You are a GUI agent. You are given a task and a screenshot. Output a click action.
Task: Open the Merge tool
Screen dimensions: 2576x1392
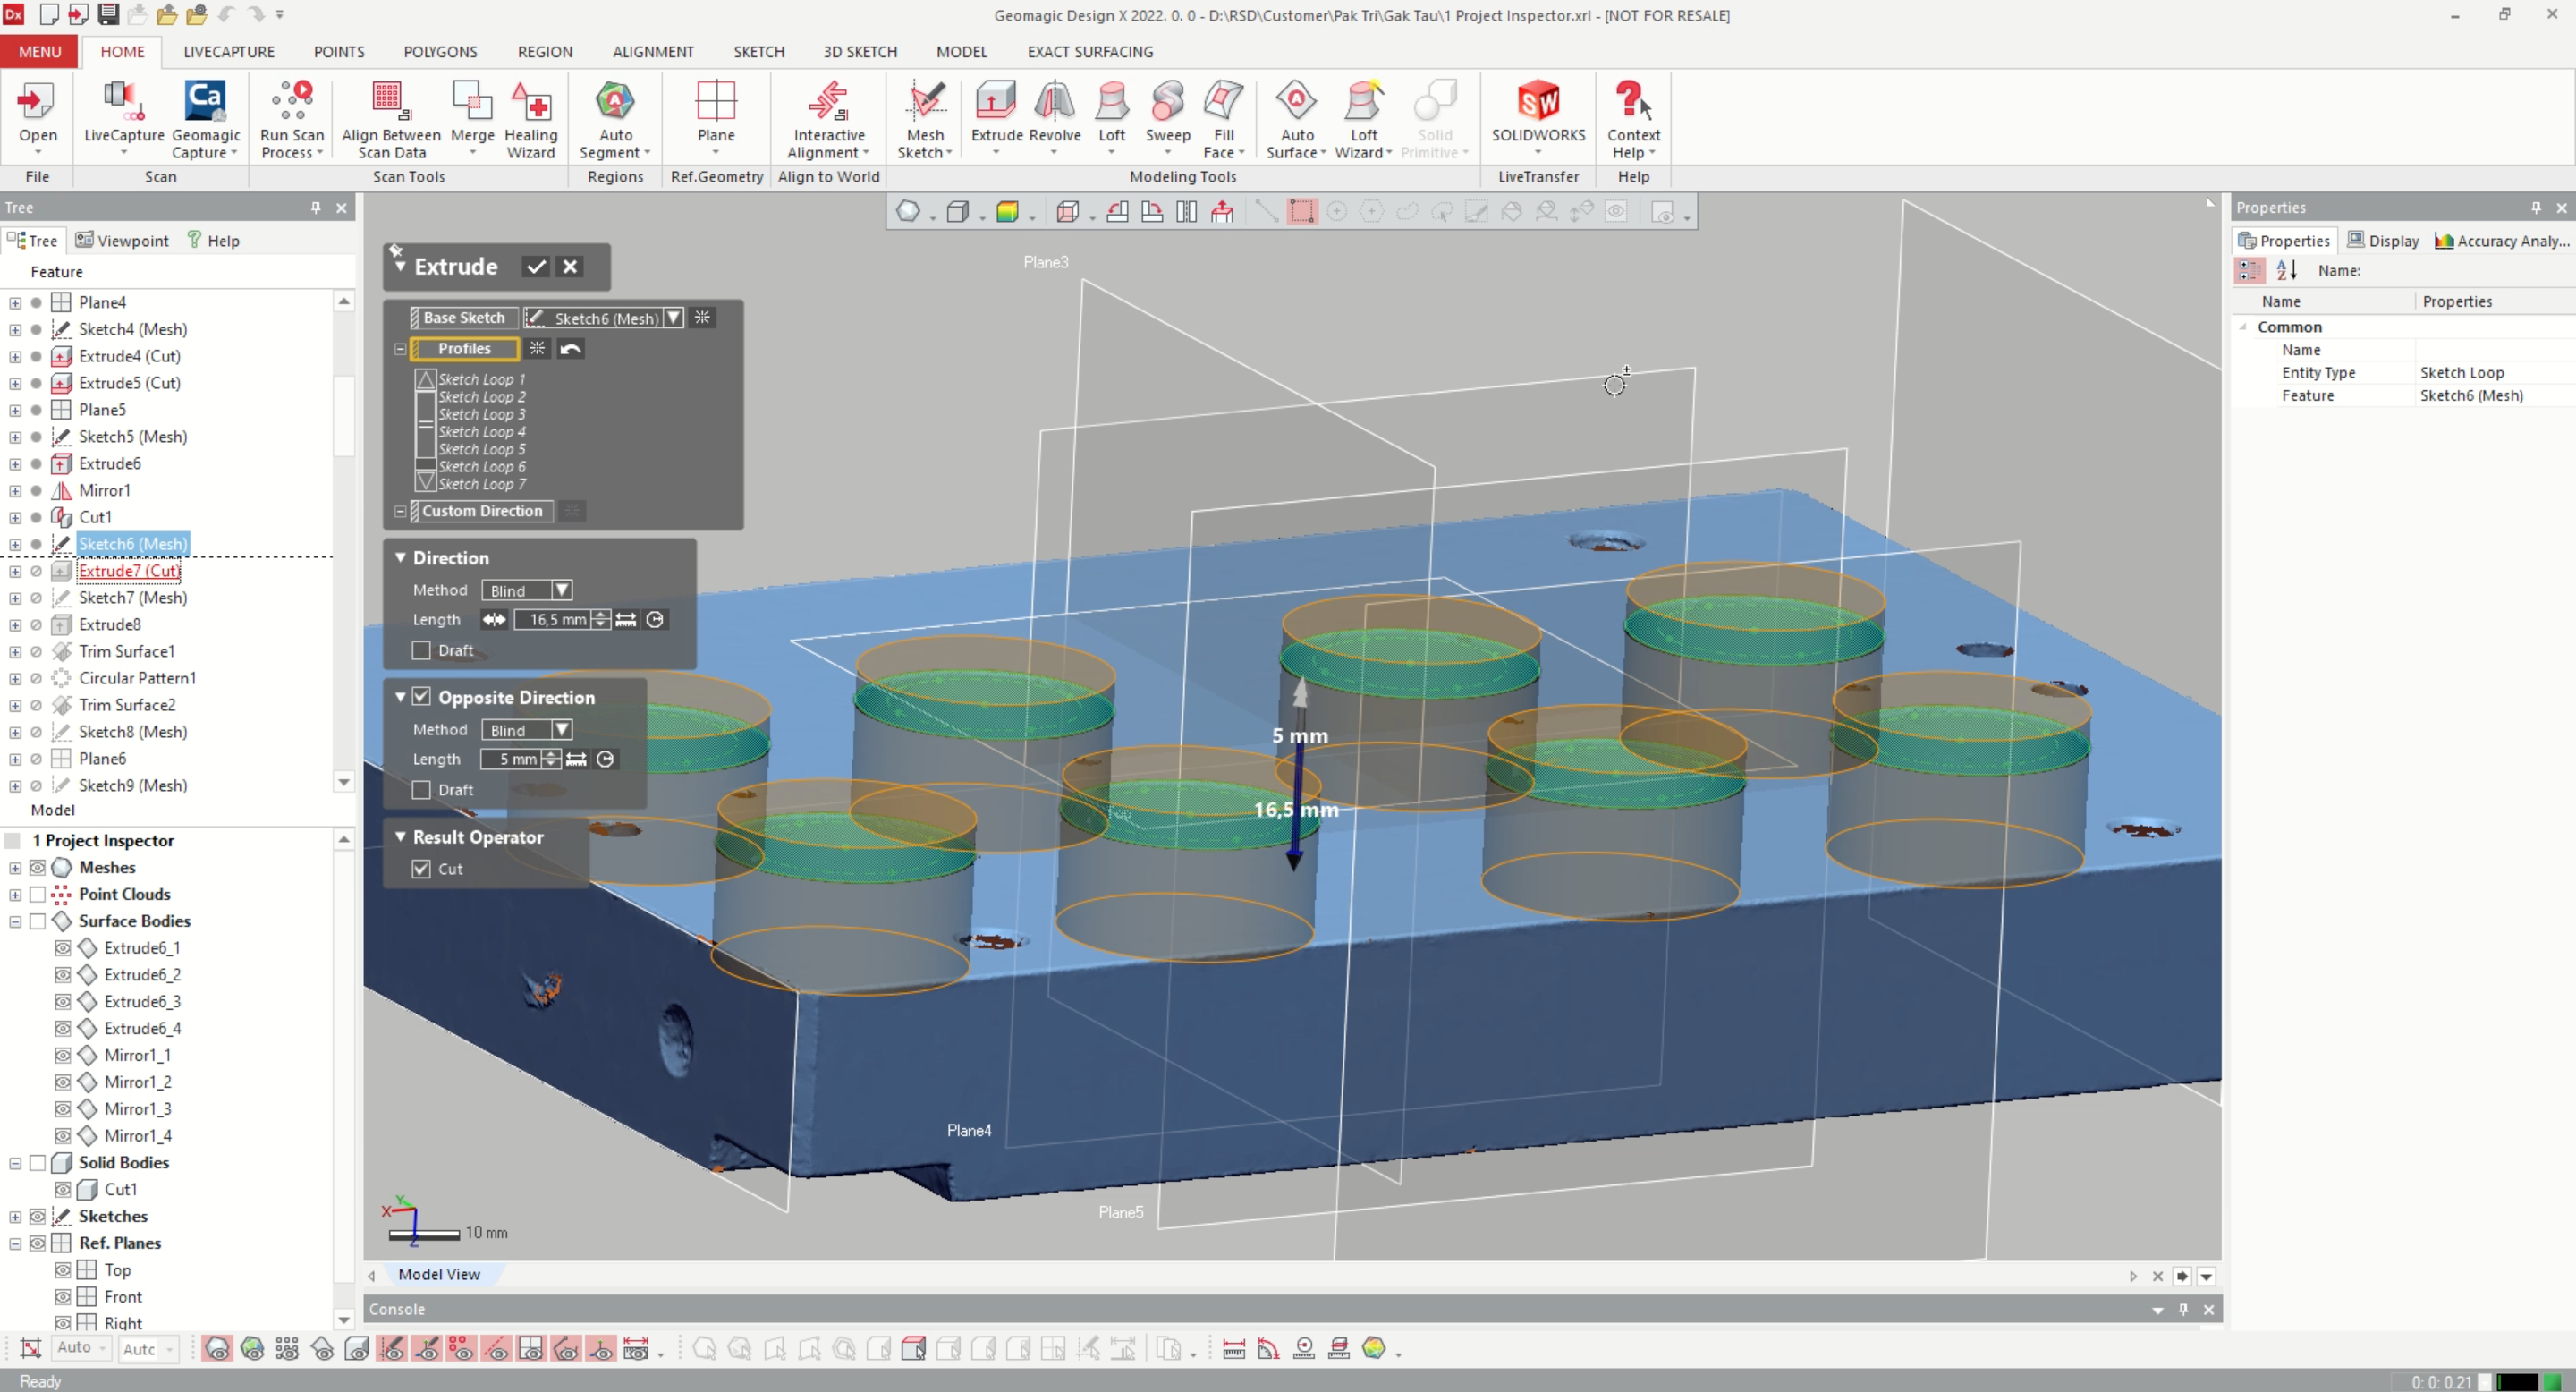[472, 118]
